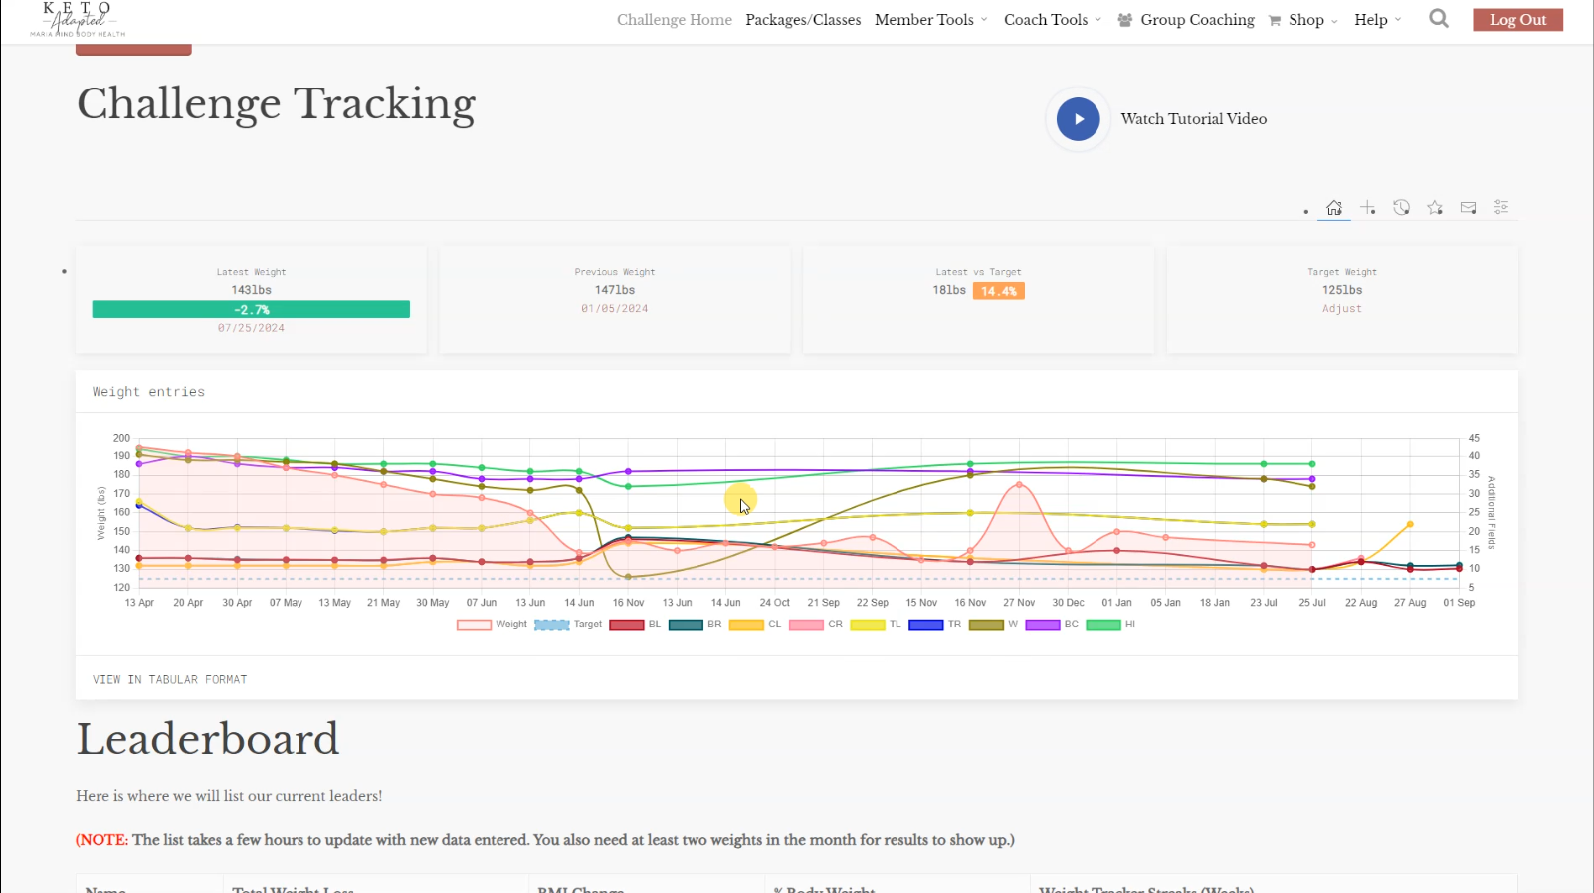Expand the Member Tools dropdown
Image resolution: width=1594 pixels, height=893 pixels.
pos(930,20)
